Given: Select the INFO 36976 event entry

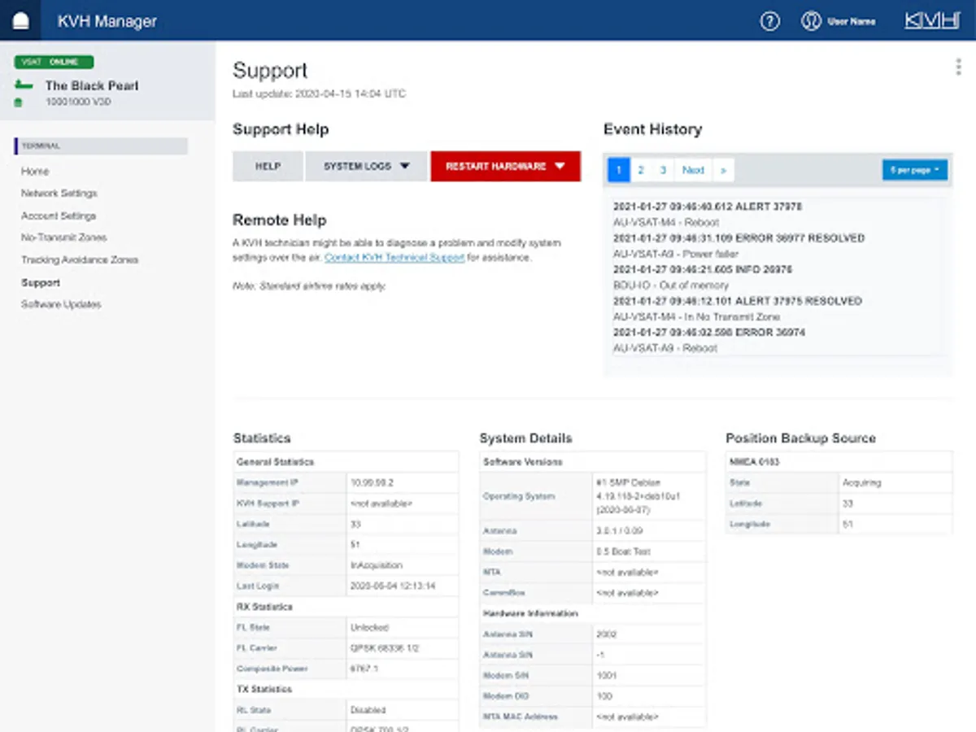Looking at the screenshot, I should (703, 269).
